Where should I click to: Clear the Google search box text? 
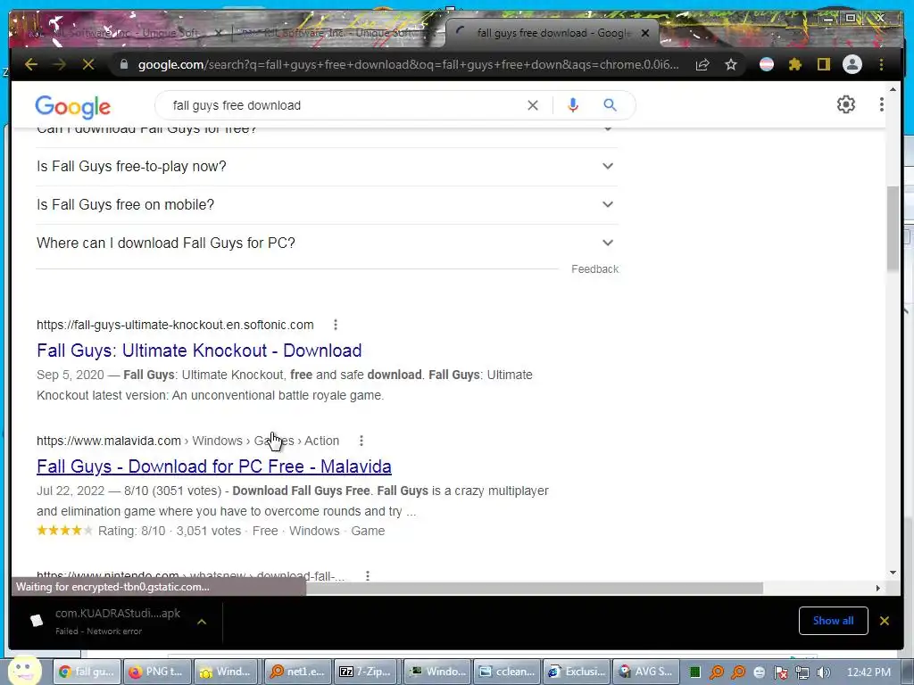click(x=533, y=105)
